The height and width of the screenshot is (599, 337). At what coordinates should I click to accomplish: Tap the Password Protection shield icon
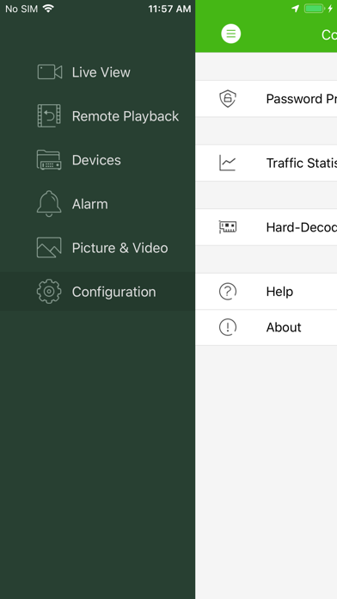coord(228,99)
